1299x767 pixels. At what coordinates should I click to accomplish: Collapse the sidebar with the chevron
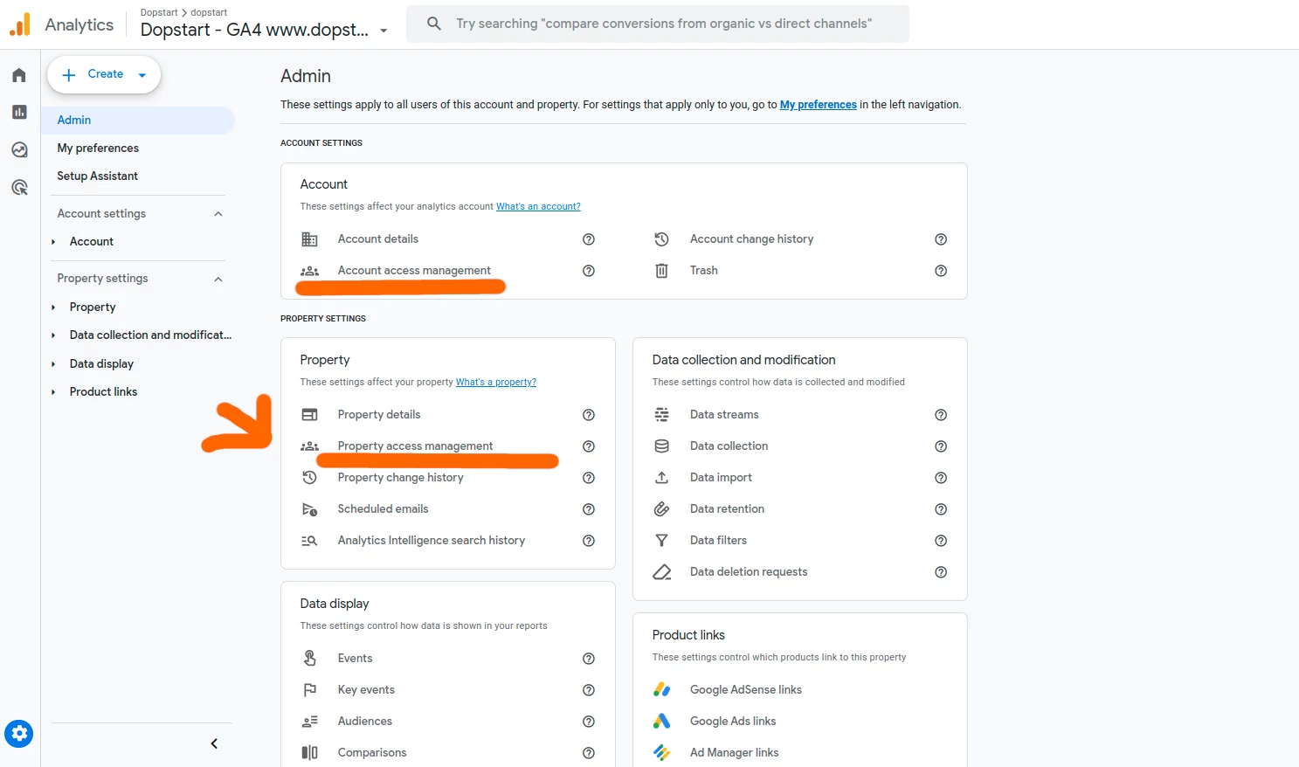pos(214,743)
